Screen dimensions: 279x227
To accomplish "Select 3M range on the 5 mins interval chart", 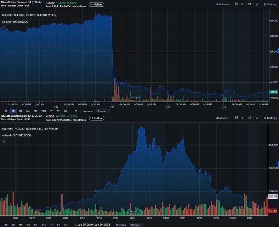I will [x=28, y=111].
